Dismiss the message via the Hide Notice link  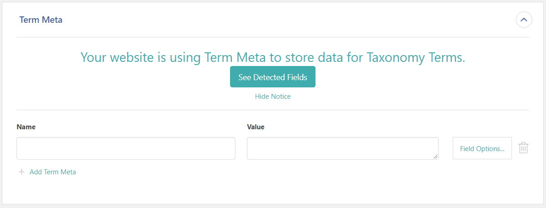[x=273, y=96]
